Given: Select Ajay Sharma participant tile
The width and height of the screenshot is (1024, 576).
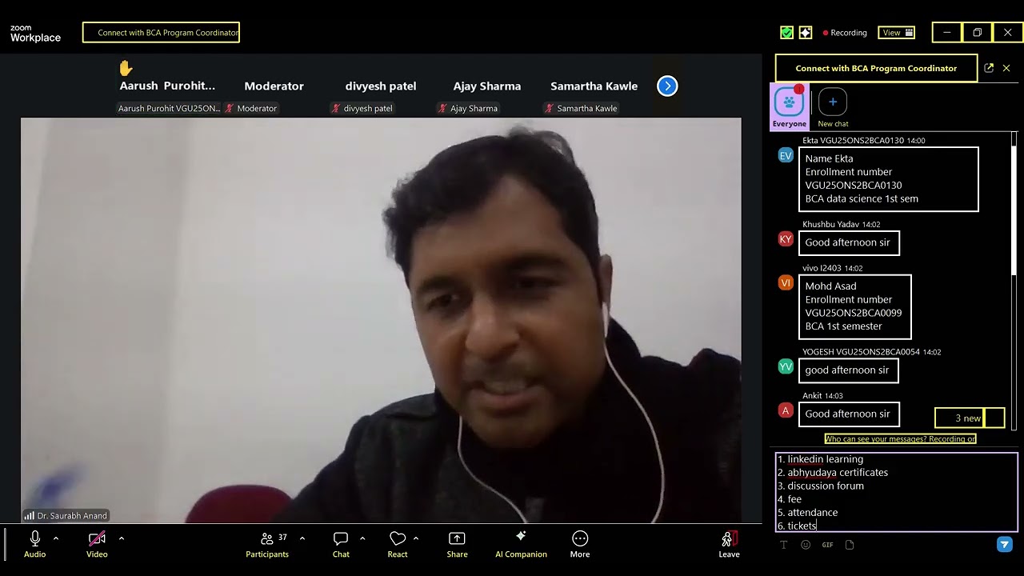Looking at the screenshot, I should [486, 86].
